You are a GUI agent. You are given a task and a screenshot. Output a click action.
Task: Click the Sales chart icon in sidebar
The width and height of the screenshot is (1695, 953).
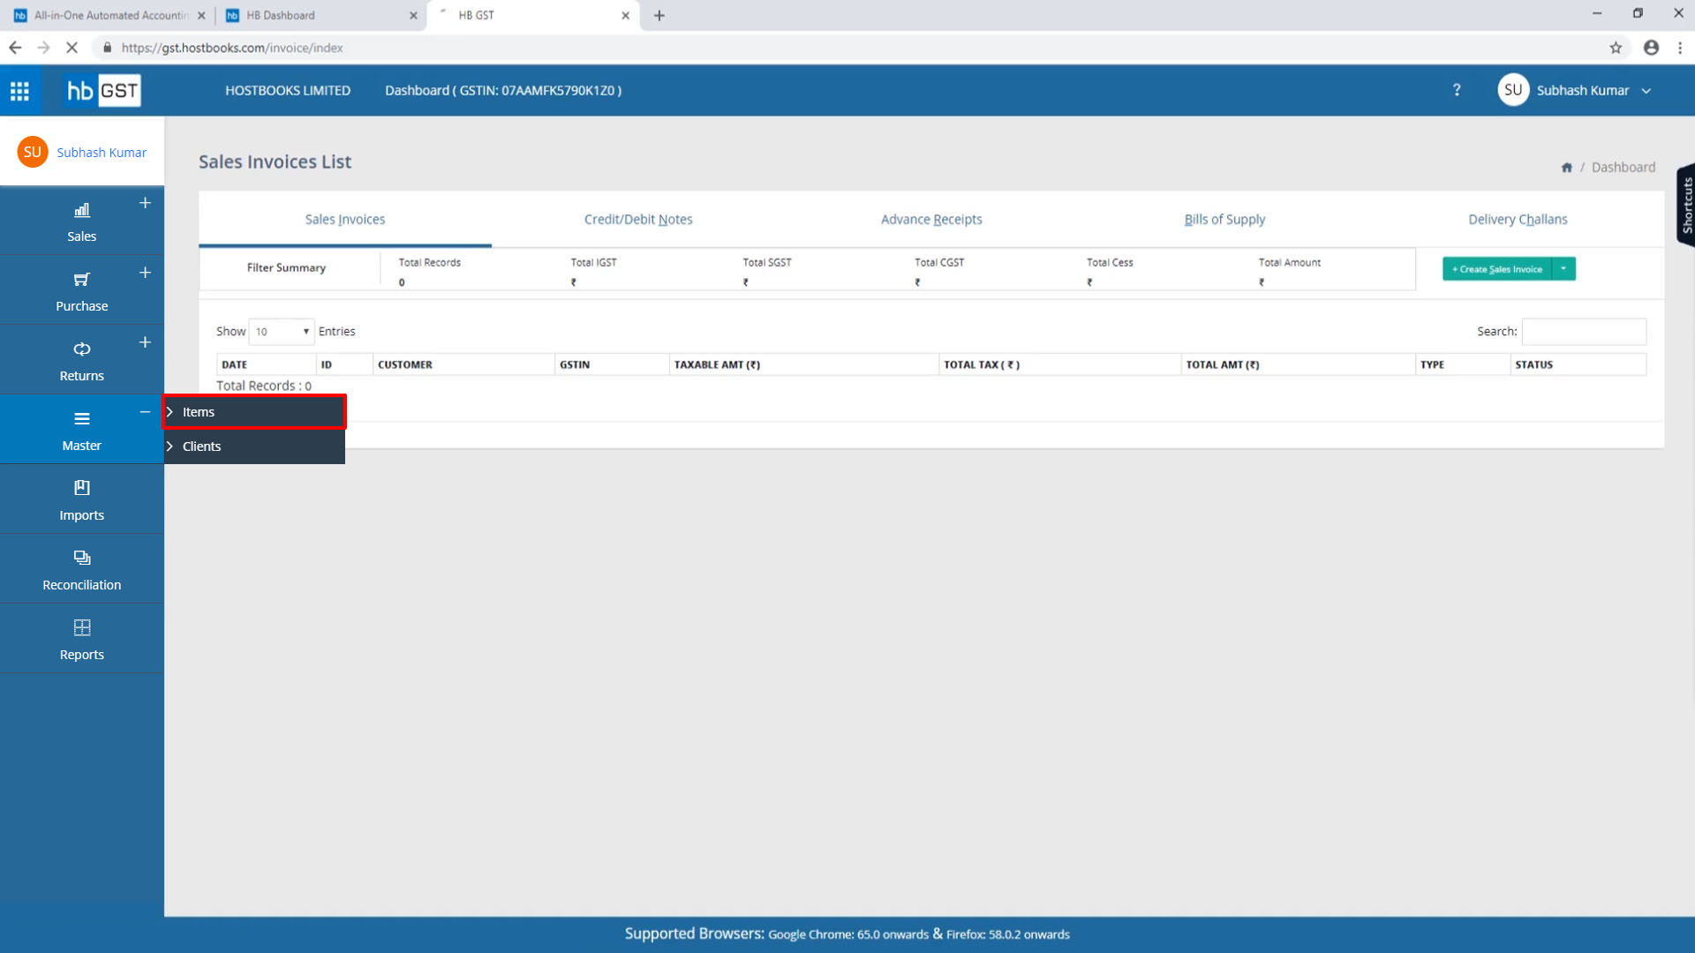[81, 210]
